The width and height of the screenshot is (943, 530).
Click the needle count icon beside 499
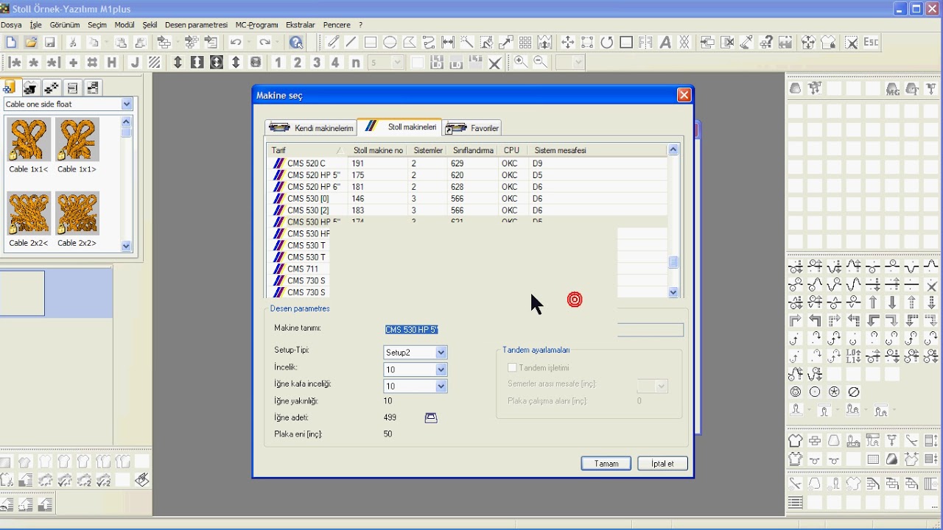(431, 417)
